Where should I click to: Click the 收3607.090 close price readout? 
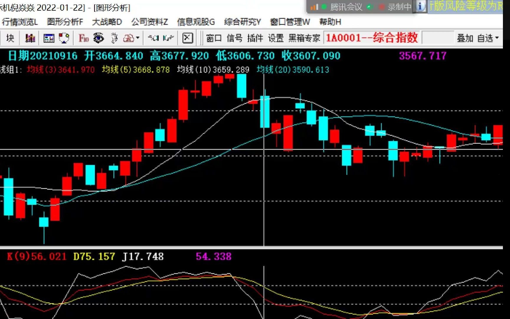click(x=311, y=56)
